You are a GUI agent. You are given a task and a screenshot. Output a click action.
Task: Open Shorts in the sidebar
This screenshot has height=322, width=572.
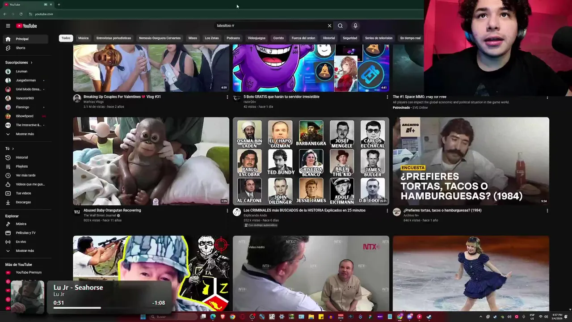25,48
